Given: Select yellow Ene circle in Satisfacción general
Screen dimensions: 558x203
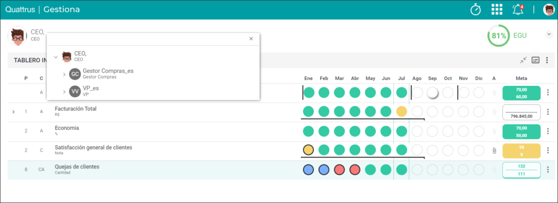Looking at the screenshot, I should click(x=308, y=150).
